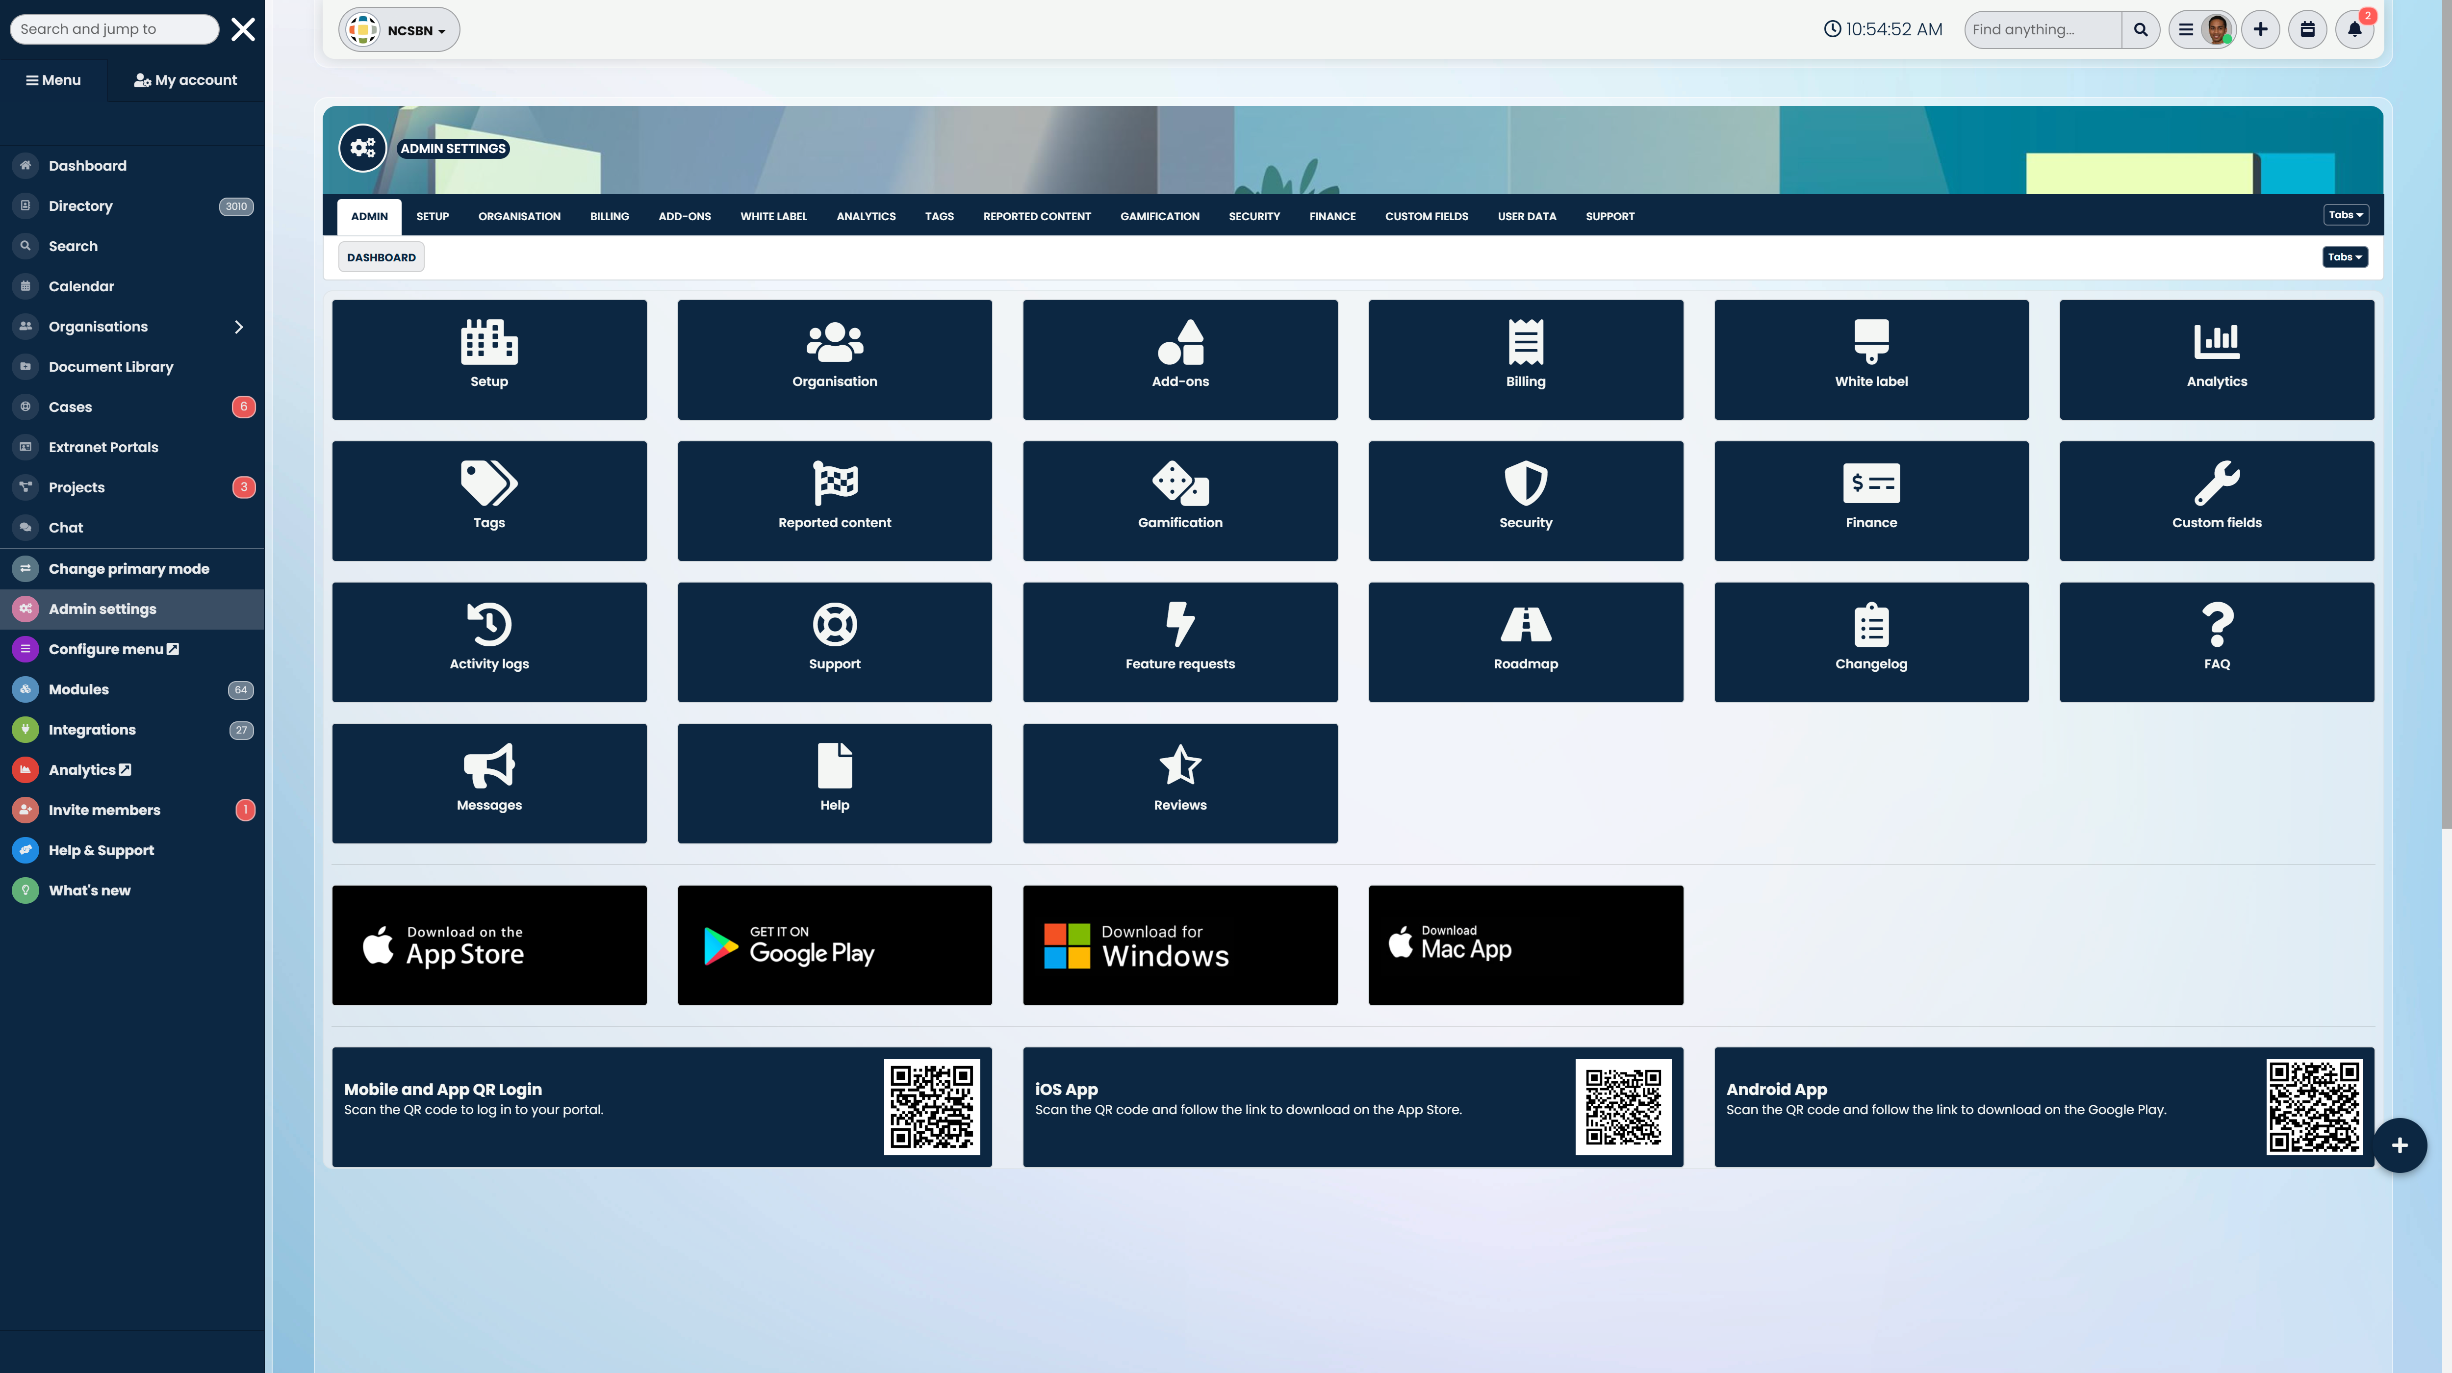Open the Reviews star tile
The image size is (2452, 1373).
1180,783
